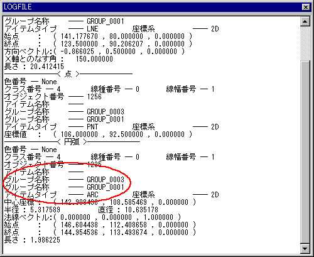Viewport: 314px width, 257px height.
Task: Click the scrollbar track above the thumb
Action: click(x=305, y=43)
